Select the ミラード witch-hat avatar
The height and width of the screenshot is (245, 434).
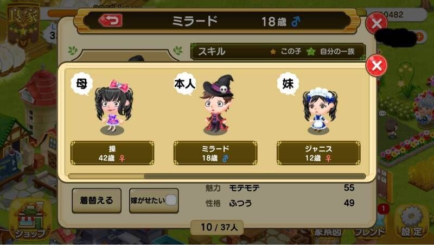(217, 105)
